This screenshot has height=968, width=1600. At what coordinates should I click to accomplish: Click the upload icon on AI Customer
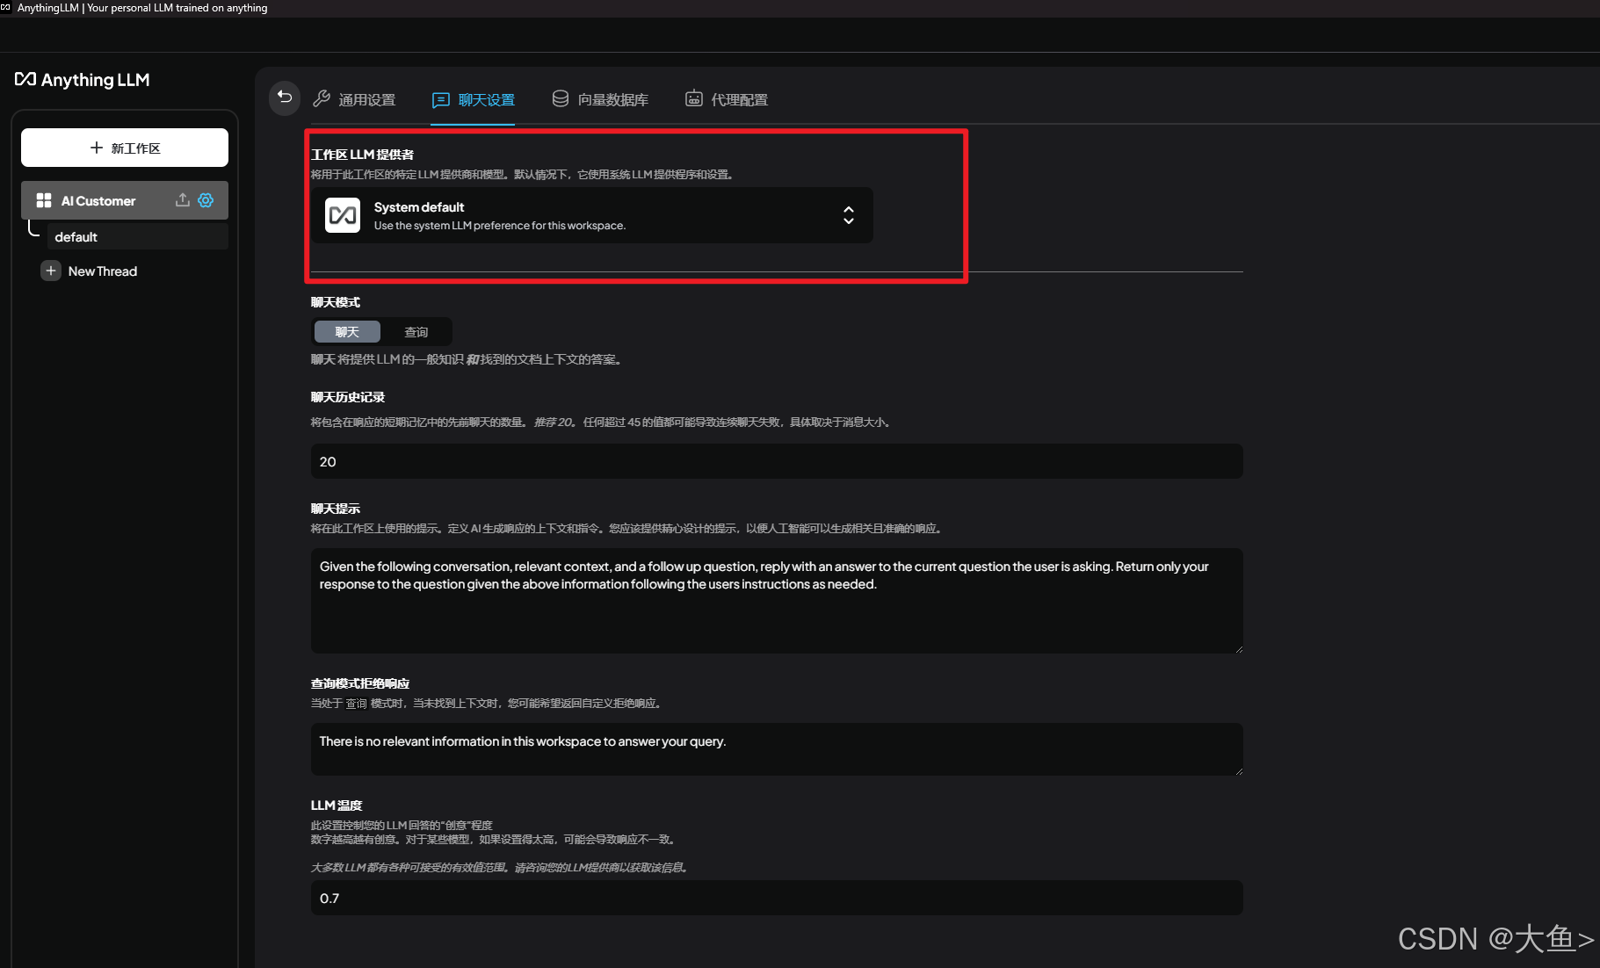point(182,200)
